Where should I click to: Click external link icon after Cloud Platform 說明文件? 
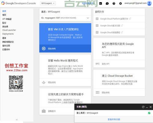130,19
